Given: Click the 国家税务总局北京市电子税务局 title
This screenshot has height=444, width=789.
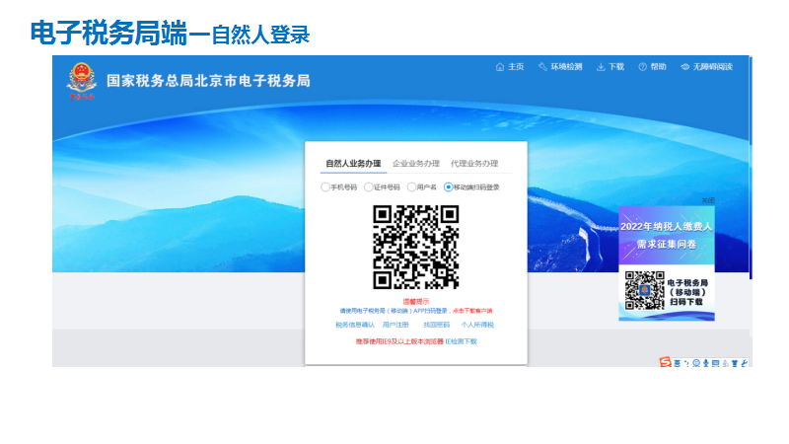Looking at the screenshot, I should 208,81.
